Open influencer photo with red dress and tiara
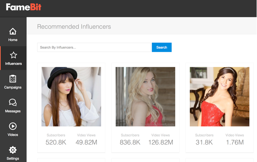 click(219, 96)
